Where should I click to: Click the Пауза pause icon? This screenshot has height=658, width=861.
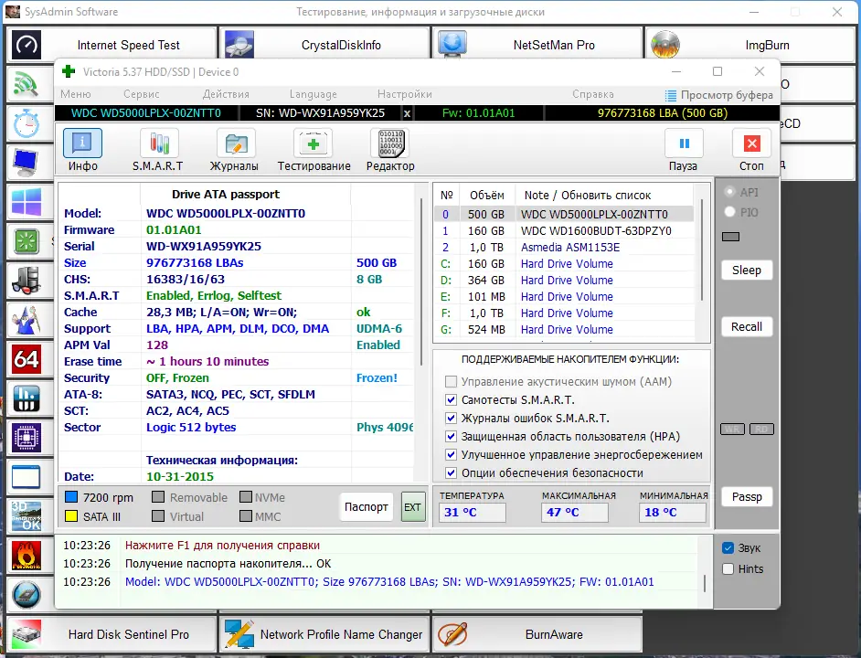685,143
